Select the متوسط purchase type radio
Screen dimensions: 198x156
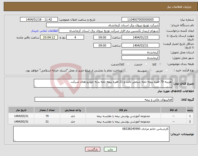point(150,70)
